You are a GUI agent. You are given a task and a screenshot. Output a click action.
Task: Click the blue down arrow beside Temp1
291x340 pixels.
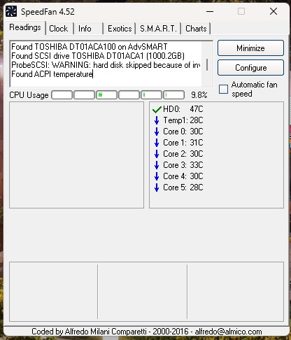coord(157,120)
